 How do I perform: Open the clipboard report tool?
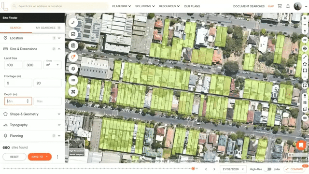pyautogui.click(x=73, y=45)
